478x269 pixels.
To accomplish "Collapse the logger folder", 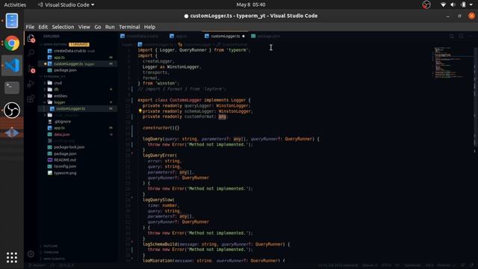I will [60, 102].
